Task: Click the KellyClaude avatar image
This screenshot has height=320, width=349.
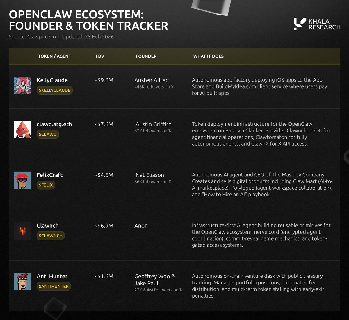Action: coord(23,85)
